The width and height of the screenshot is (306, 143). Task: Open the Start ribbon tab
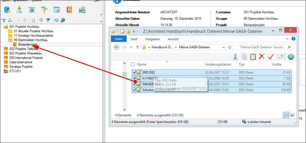tap(134, 39)
